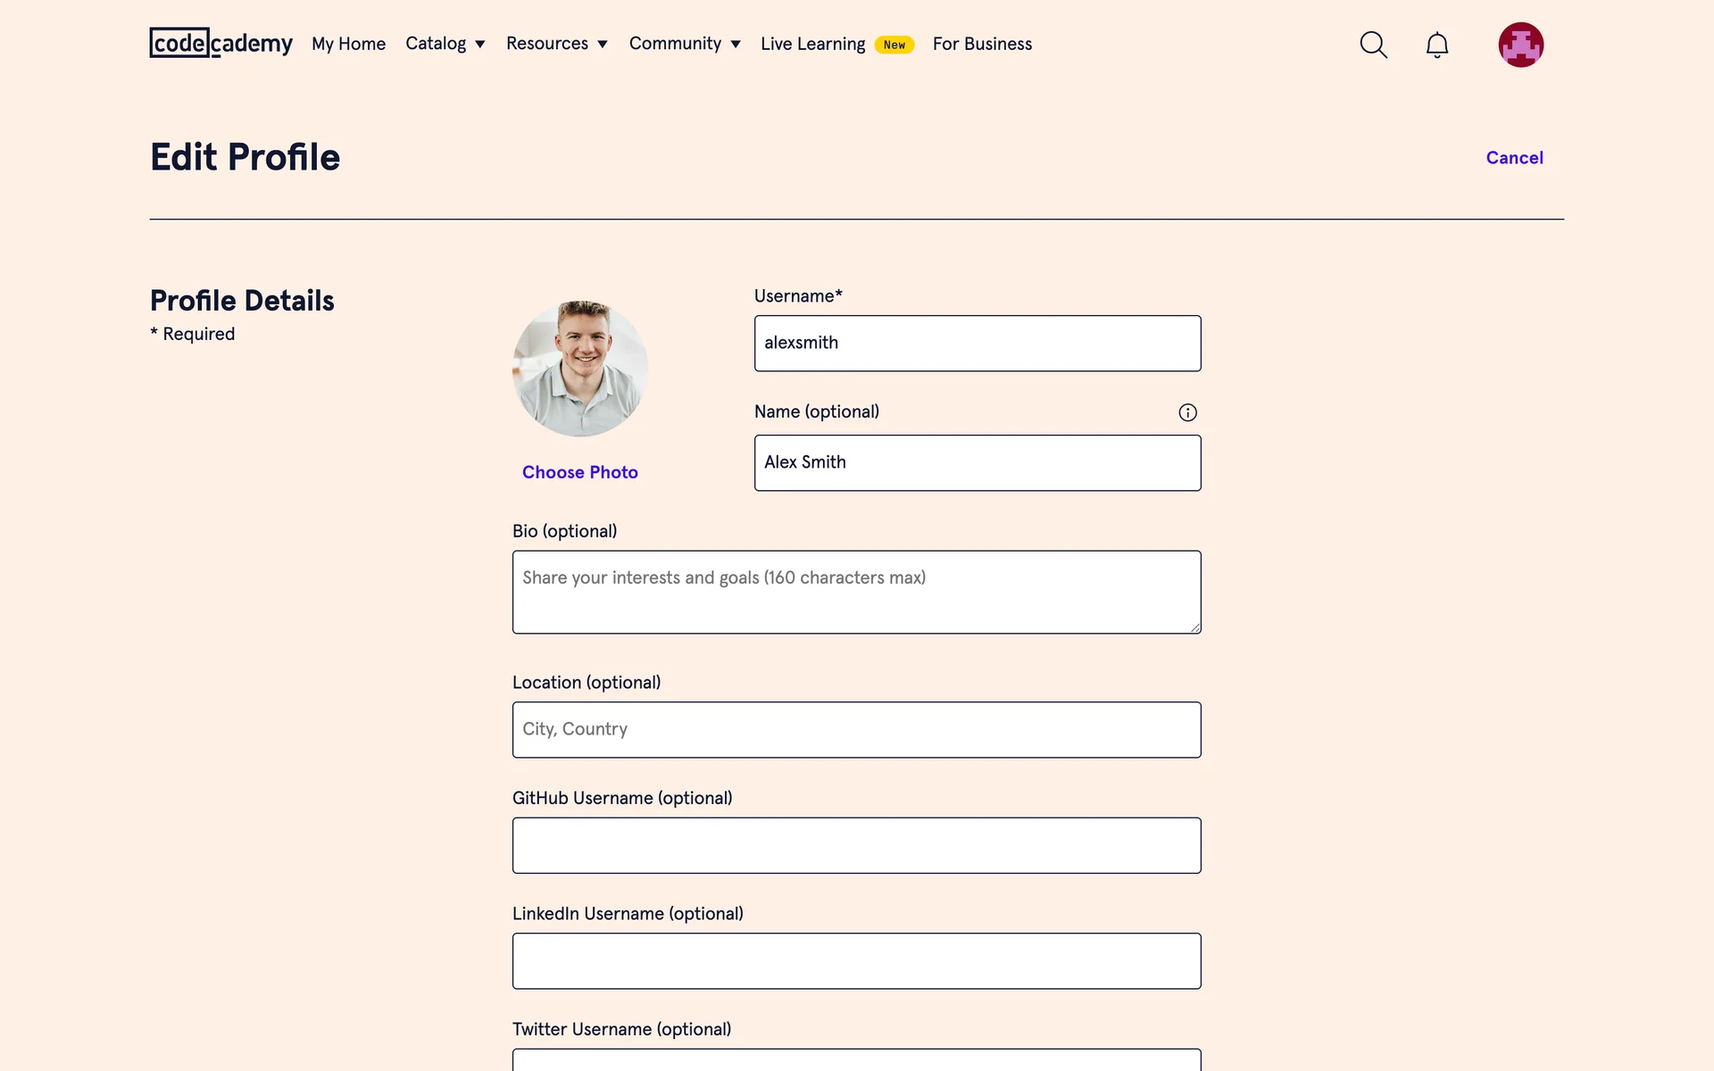Image resolution: width=1714 pixels, height=1071 pixels.
Task: Expand the Resources dropdown
Action: (x=556, y=44)
